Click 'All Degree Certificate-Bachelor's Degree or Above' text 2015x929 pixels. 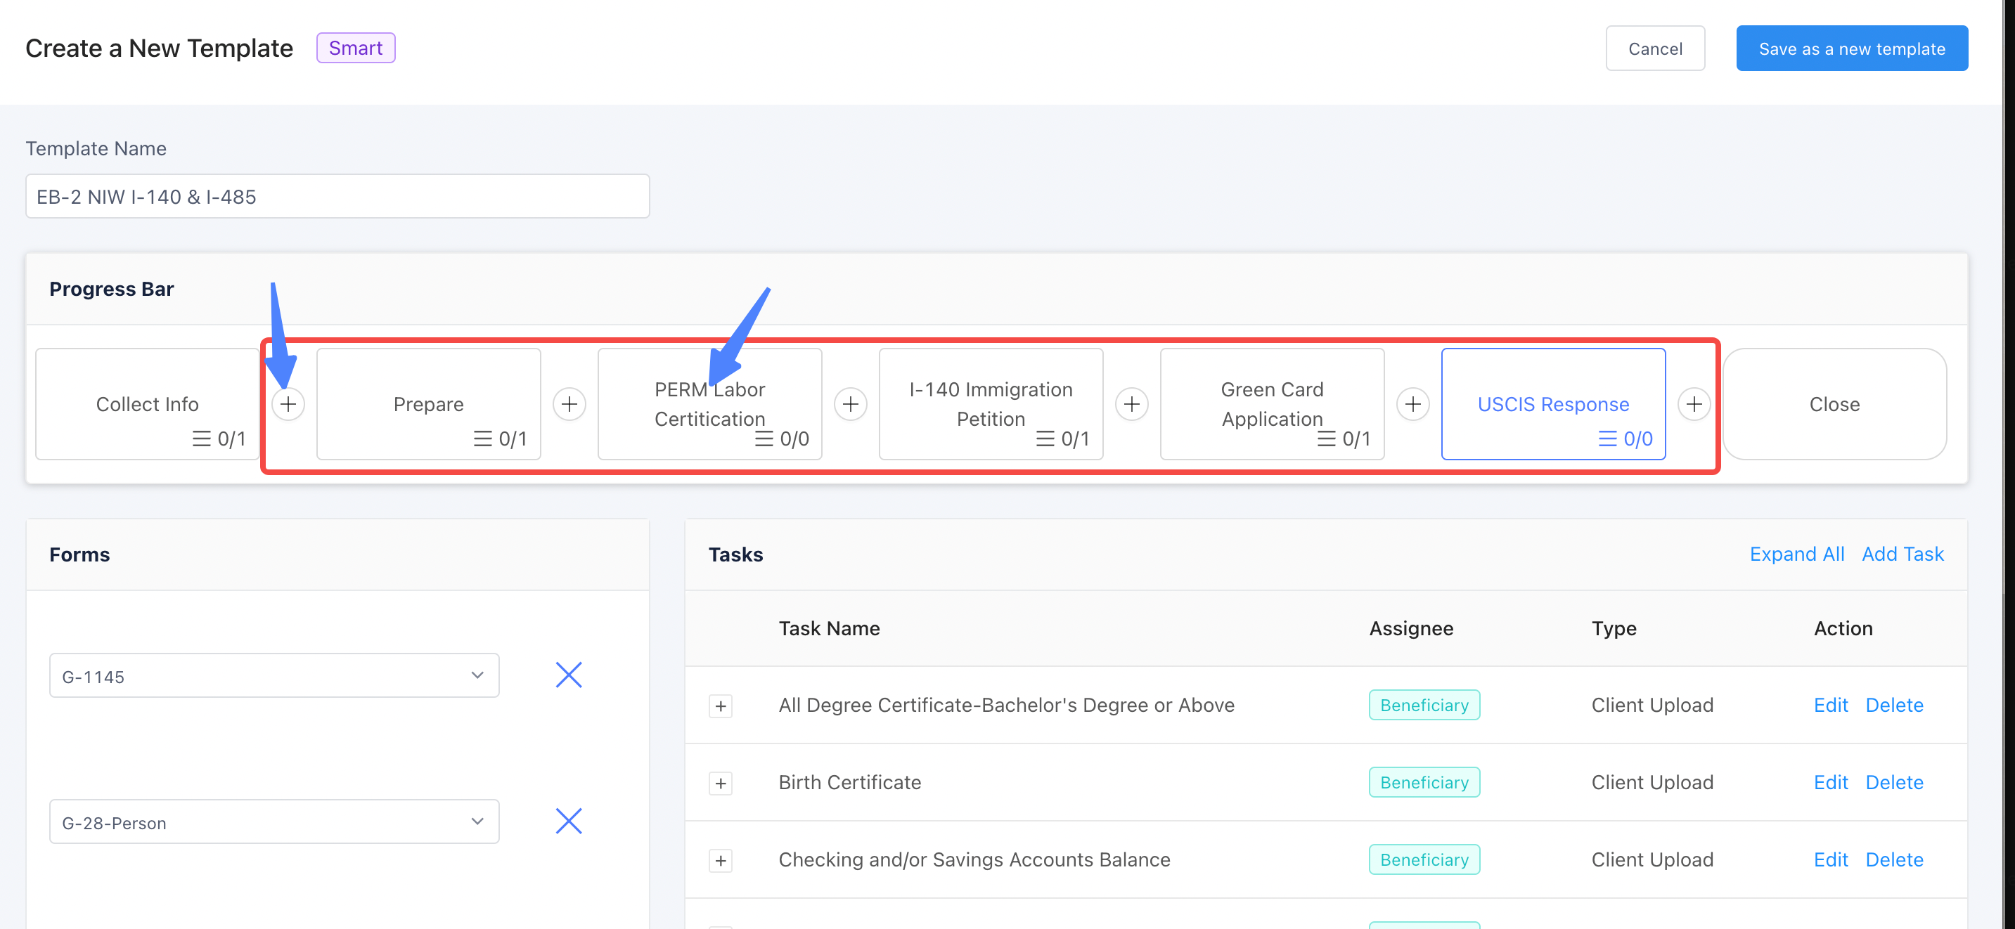[1006, 706]
